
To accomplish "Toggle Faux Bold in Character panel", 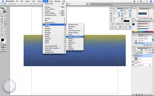I will [x=112, y=24].
